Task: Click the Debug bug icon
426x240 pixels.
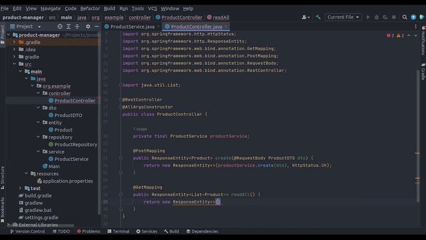Action: pyautogui.click(x=377, y=17)
